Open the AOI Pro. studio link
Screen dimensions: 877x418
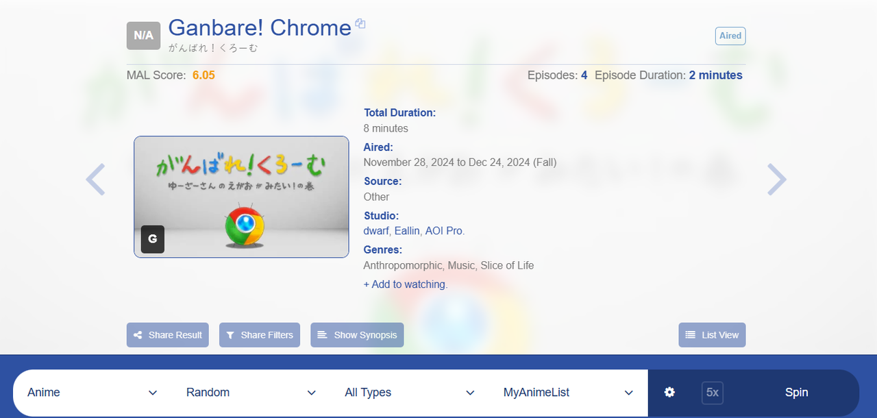[x=445, y=231]
